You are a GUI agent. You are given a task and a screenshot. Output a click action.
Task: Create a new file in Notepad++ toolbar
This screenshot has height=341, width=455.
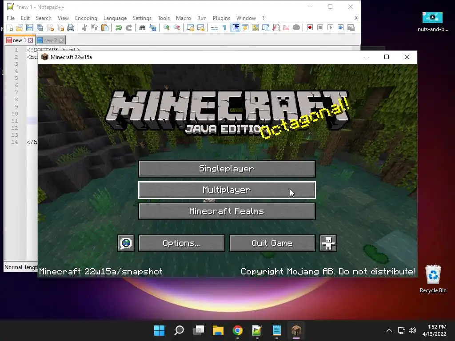pyautogui.click(x=10, y=28)
